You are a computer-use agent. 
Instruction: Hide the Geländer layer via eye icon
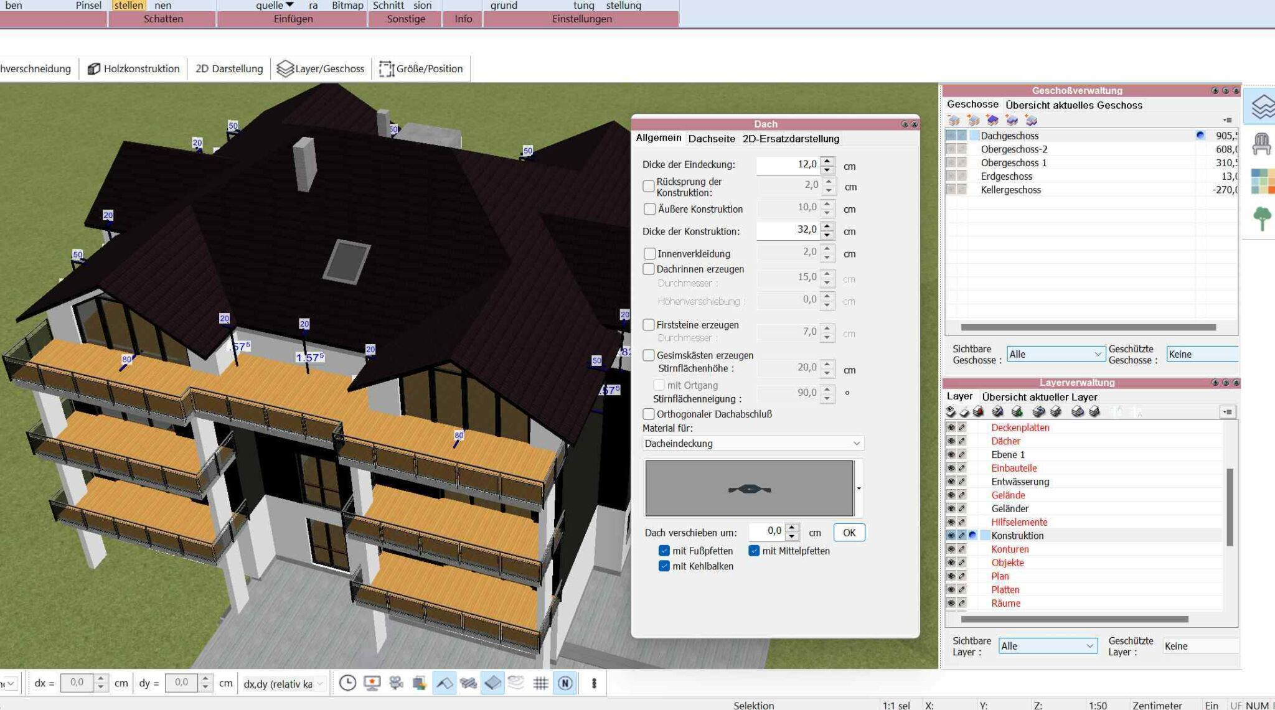pyautogui.click(x=951, y=508)
